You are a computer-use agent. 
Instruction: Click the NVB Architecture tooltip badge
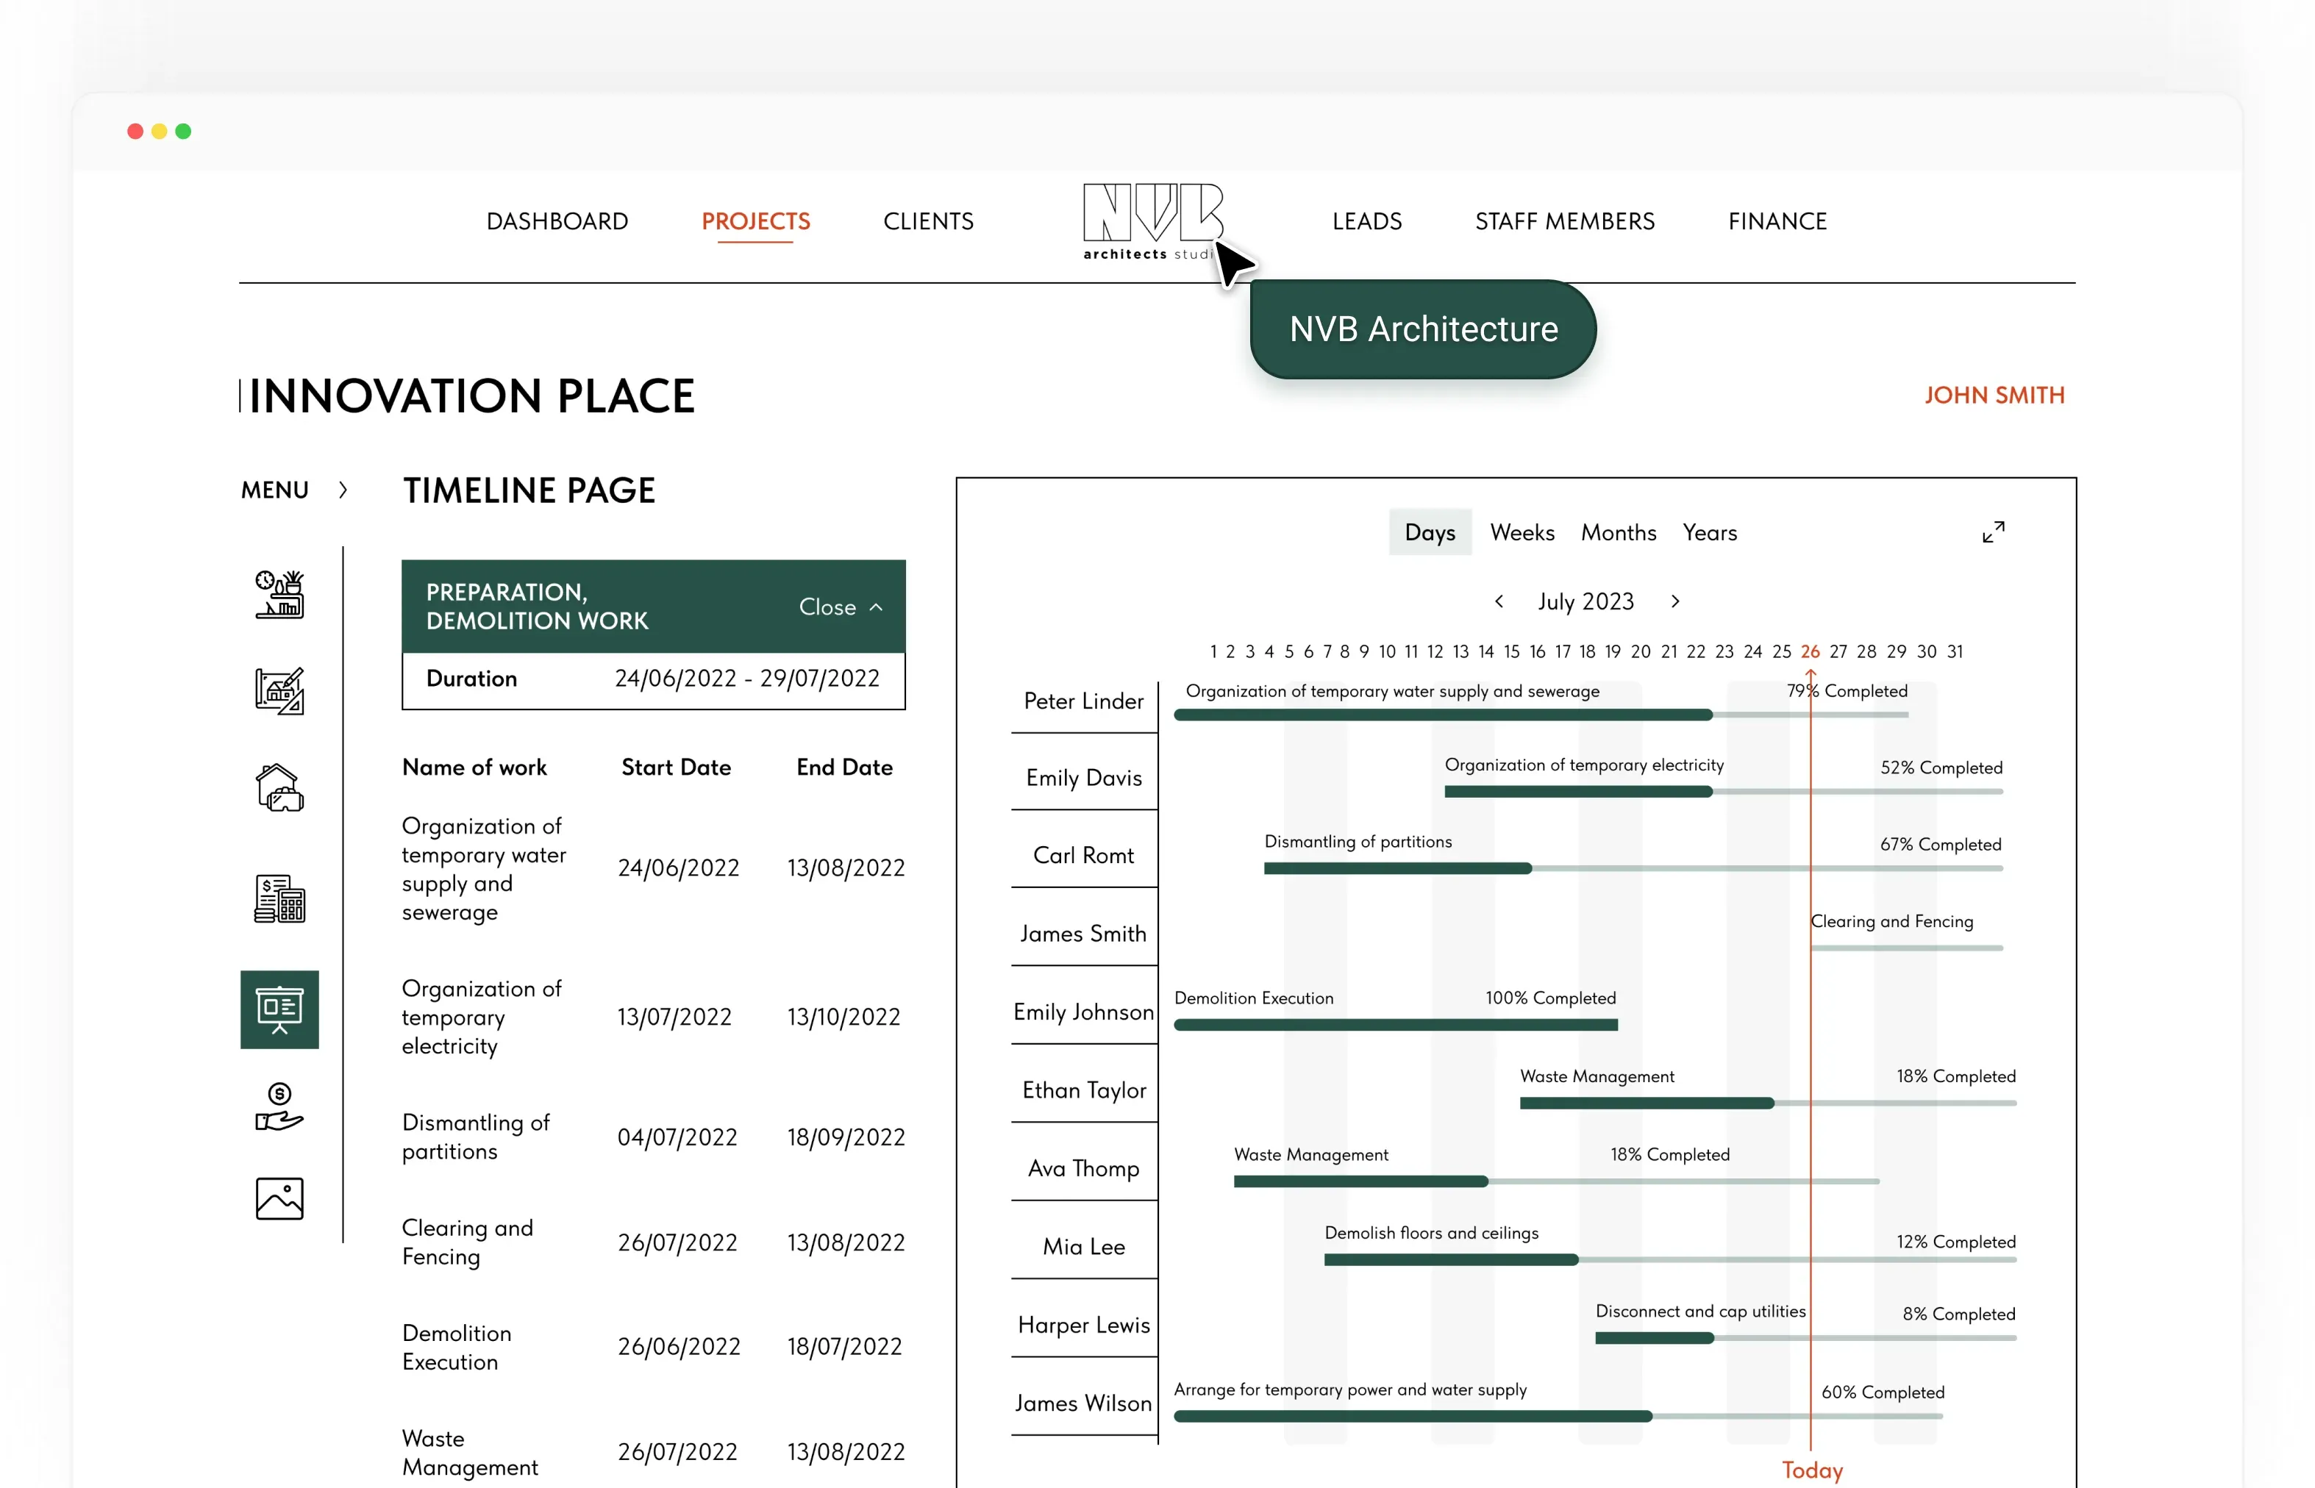(1423, 329)
